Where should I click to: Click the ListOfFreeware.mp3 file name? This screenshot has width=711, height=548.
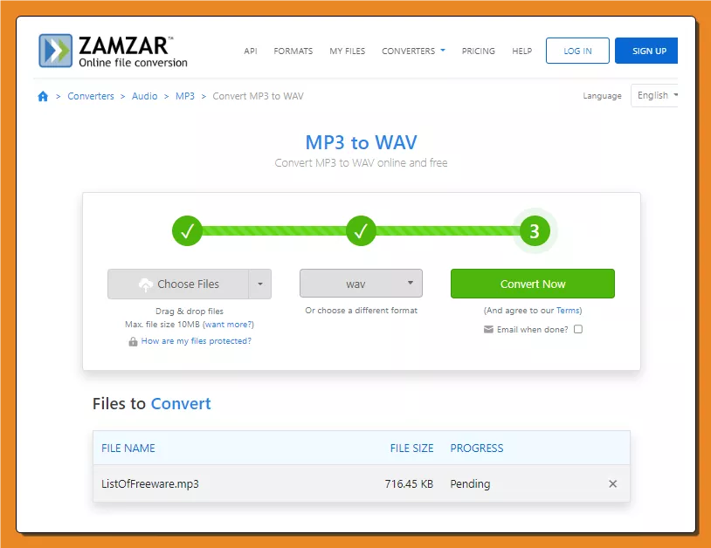coord(150,483)
